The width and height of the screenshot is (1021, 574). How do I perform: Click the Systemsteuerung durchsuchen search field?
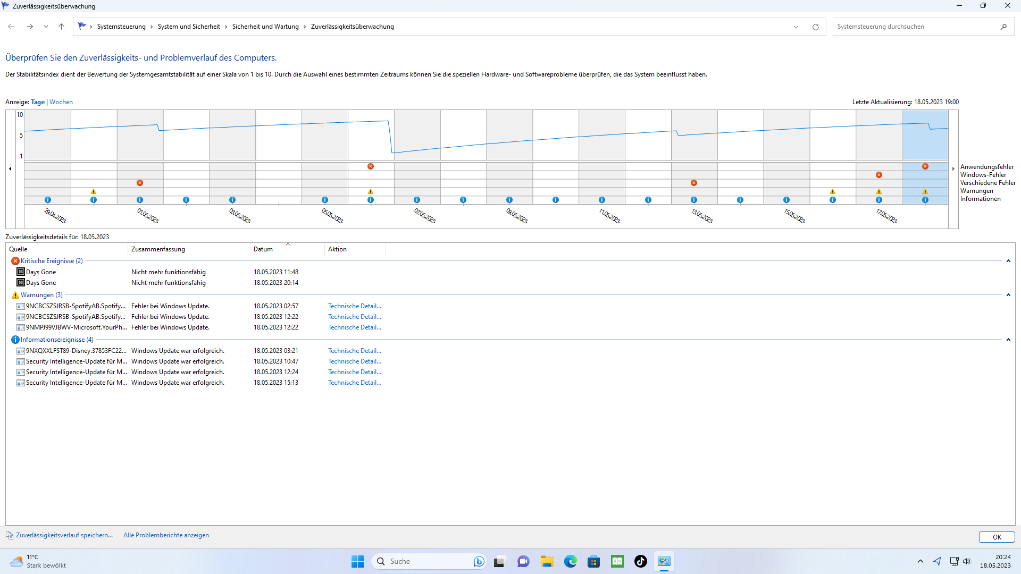coord(915,27)
